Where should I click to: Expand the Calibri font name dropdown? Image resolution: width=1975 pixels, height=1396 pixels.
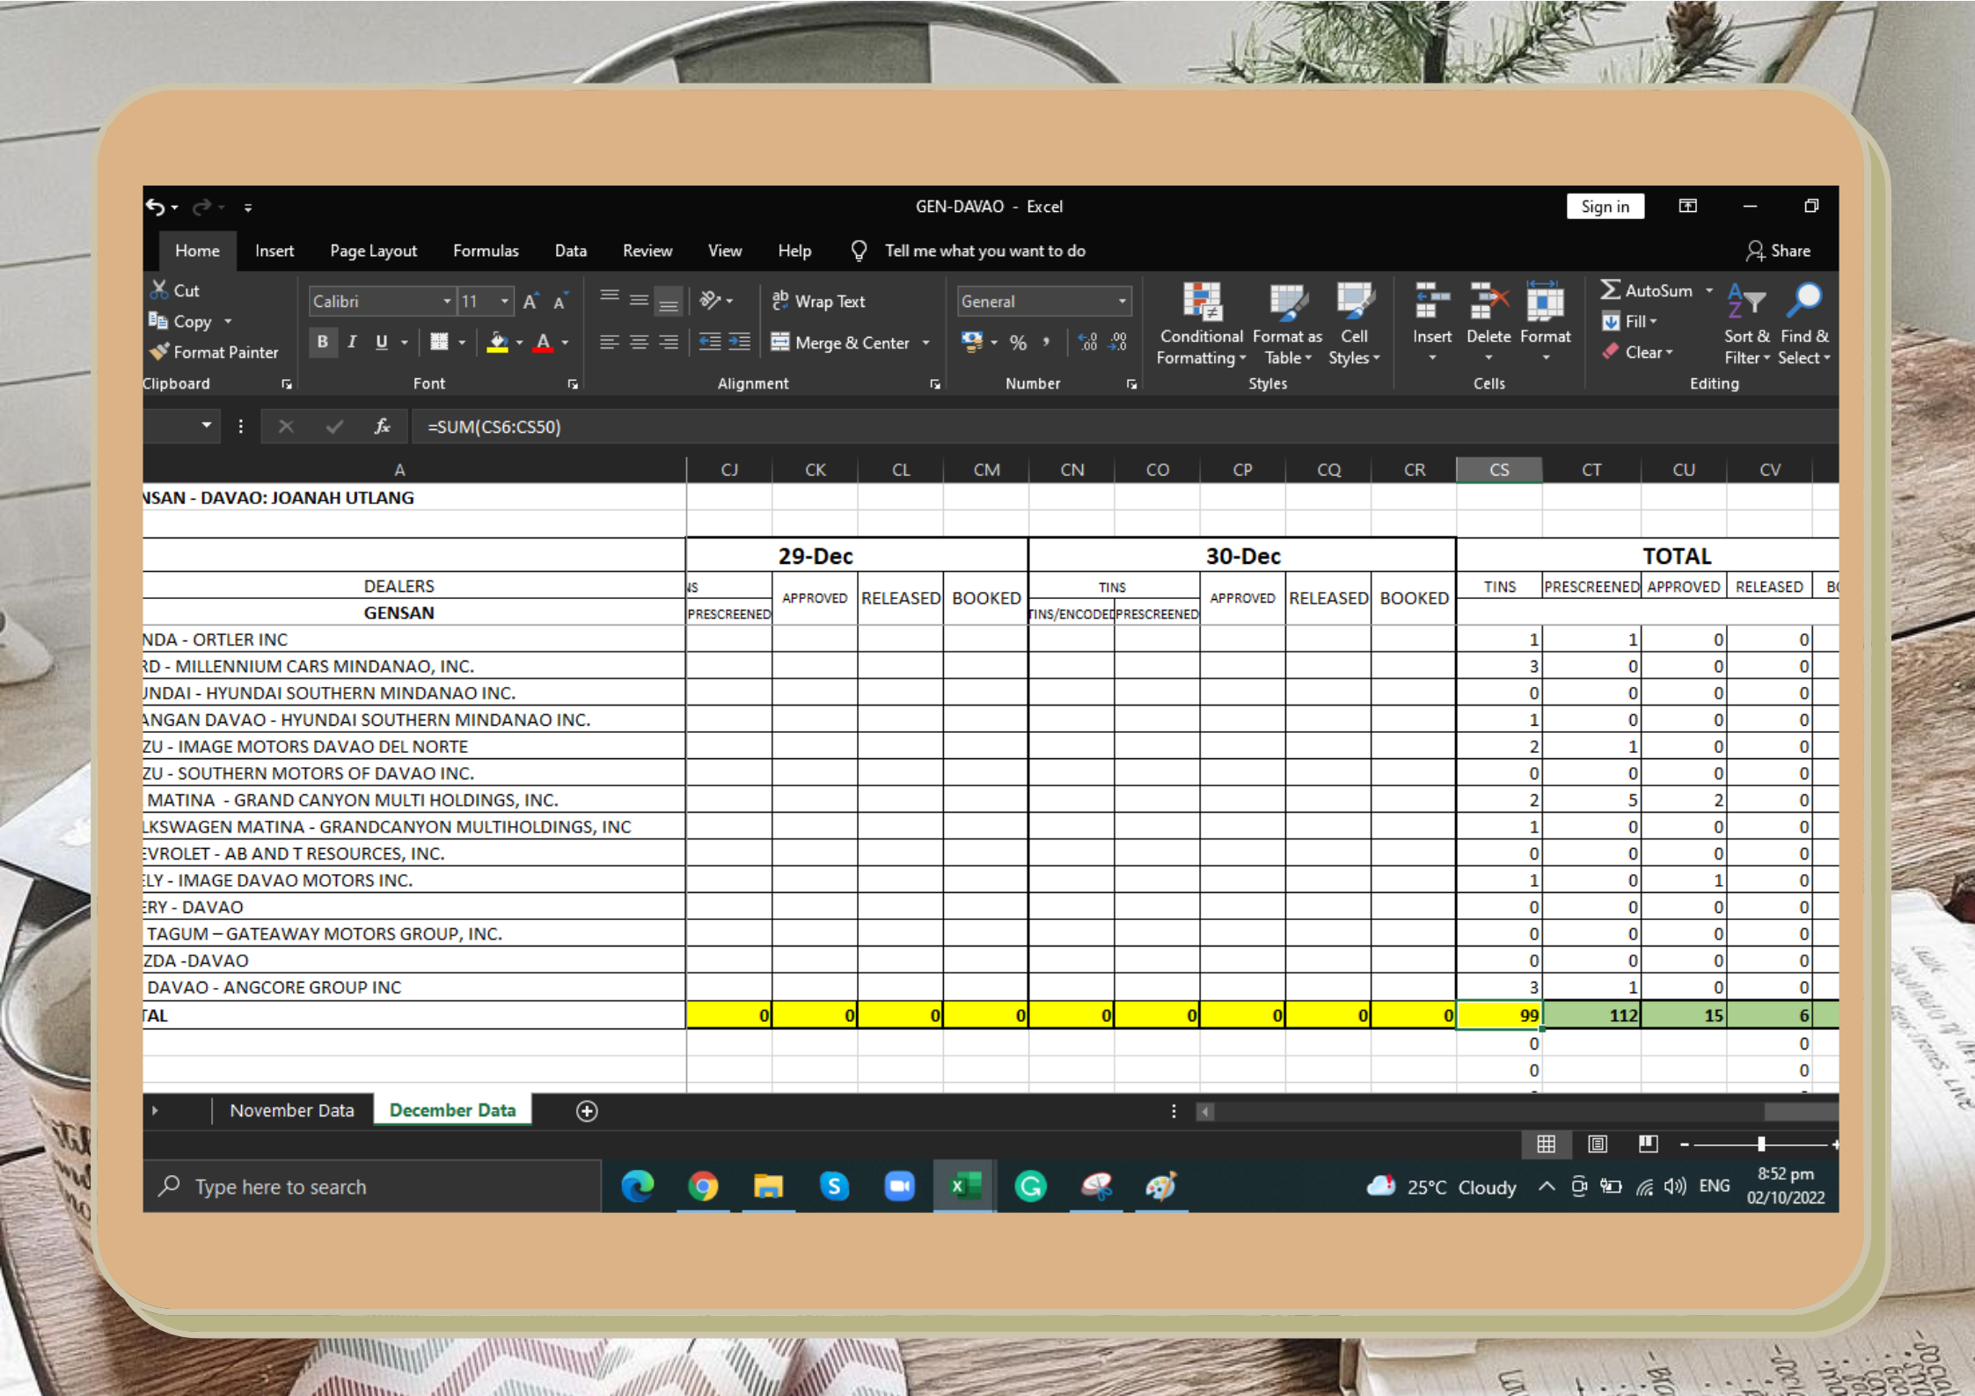(x=447, y=302)
